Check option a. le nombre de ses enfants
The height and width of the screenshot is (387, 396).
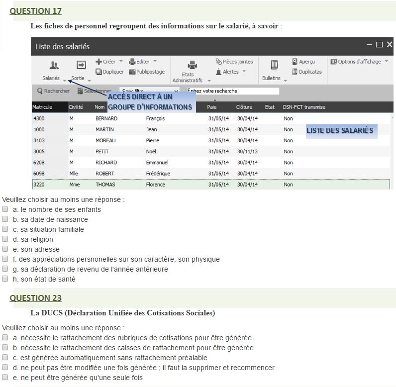click(5, 209)
